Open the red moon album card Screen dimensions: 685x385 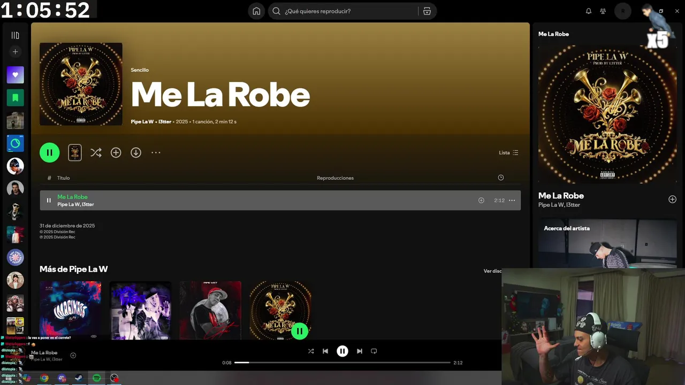[x=210, y=310]
